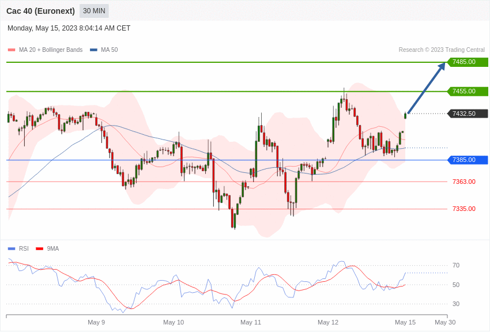
Task: Click the MA 50 legend label
Action: click(109, 50)
